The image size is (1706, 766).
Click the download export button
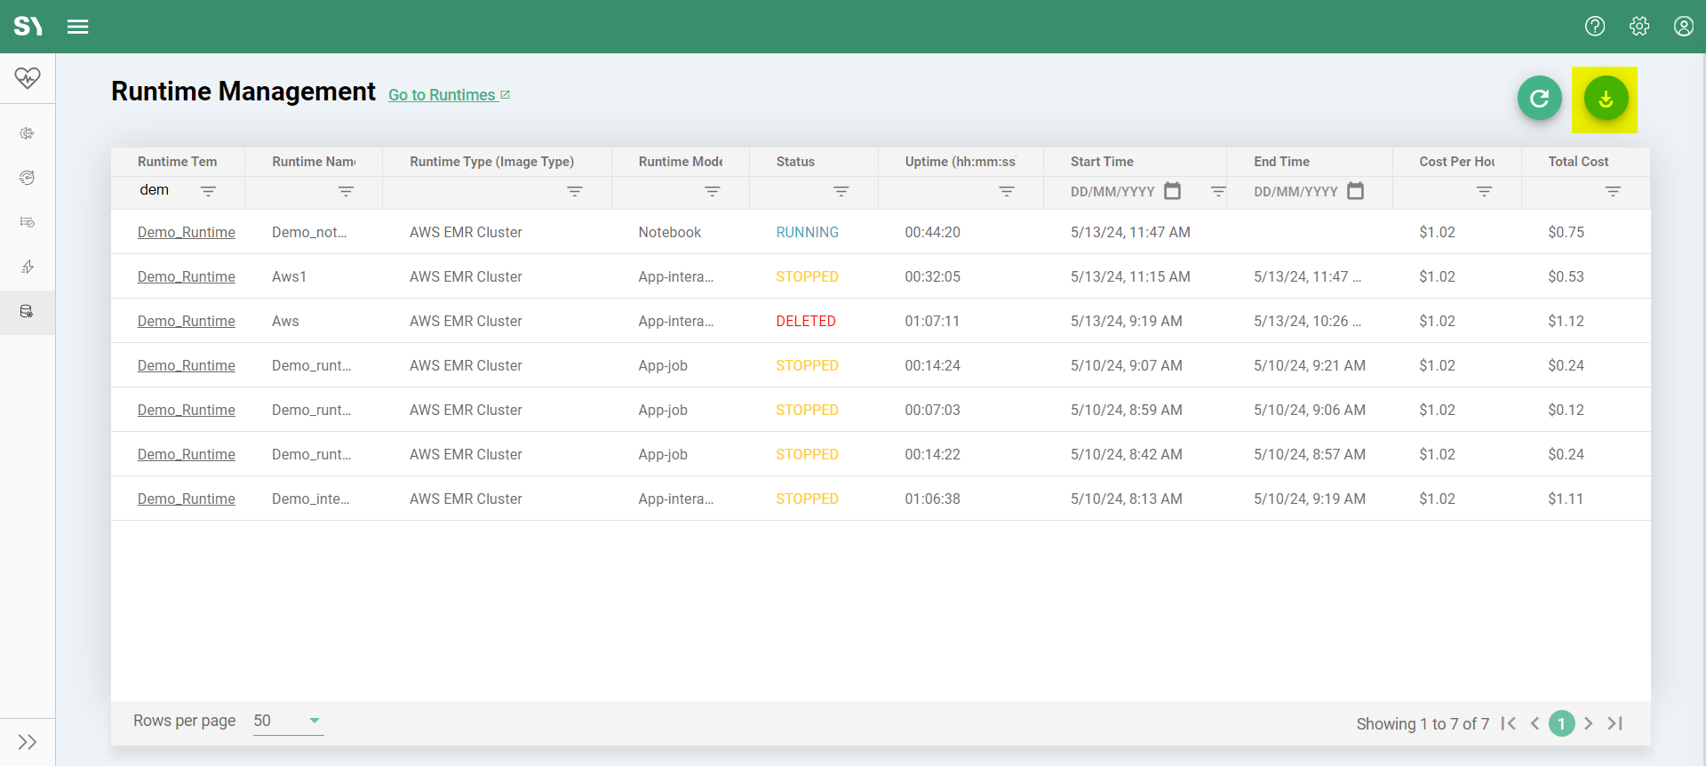point(1605,99)
